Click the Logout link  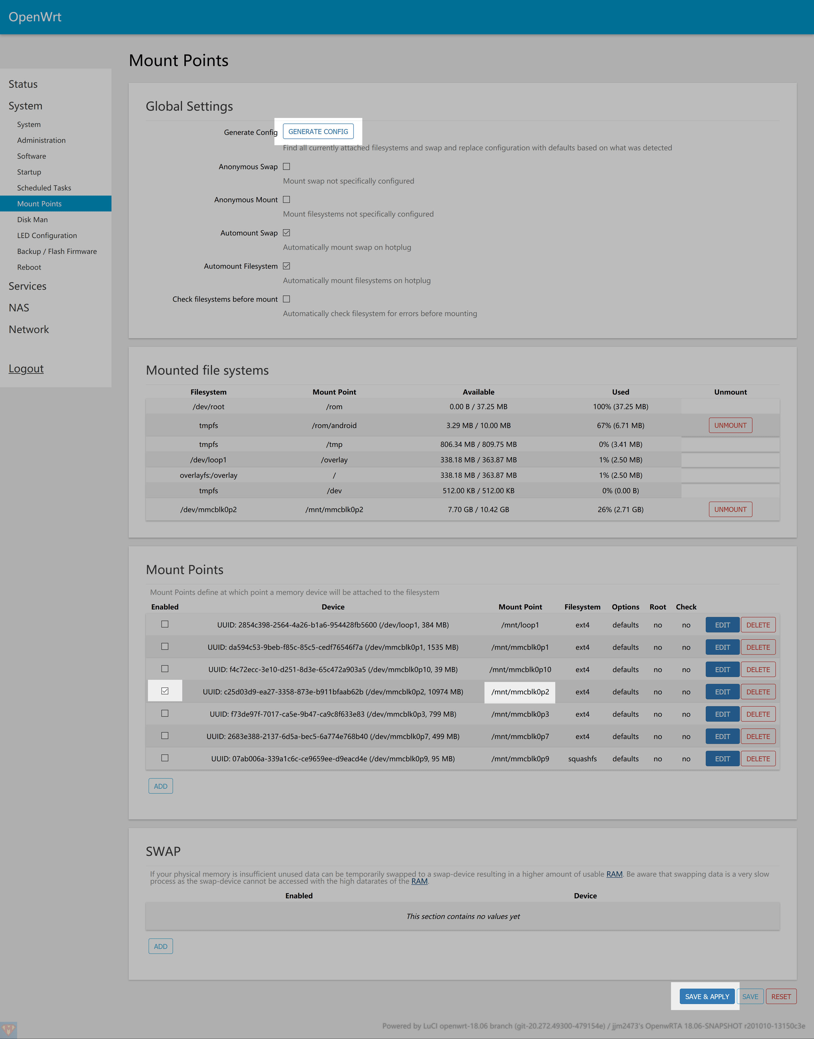[x=26, y=368]
